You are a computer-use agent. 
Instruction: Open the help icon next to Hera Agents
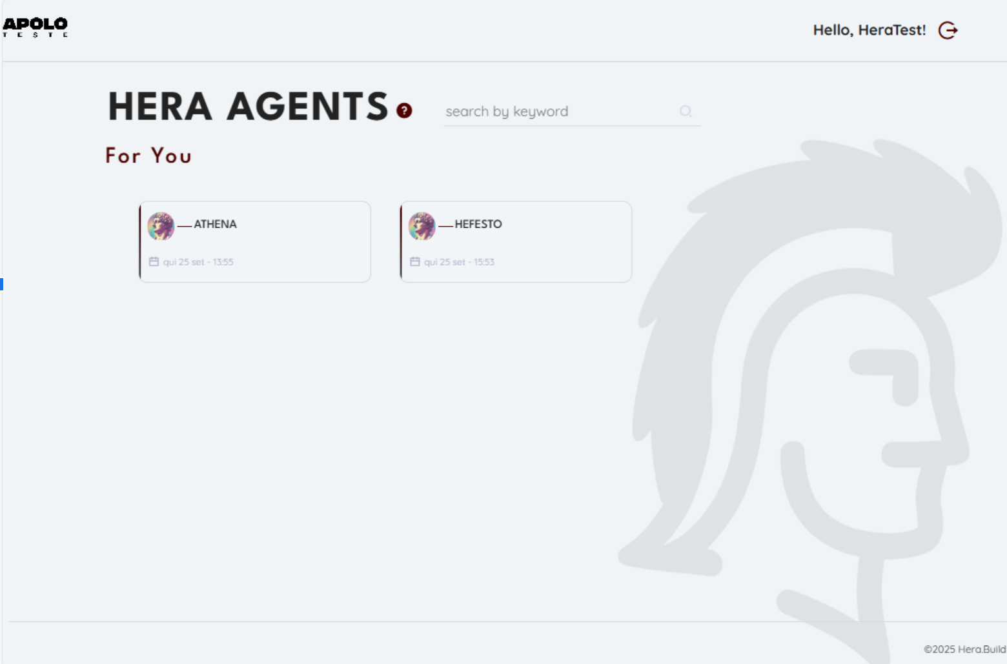pyautogui.click(x=404, y=111)
